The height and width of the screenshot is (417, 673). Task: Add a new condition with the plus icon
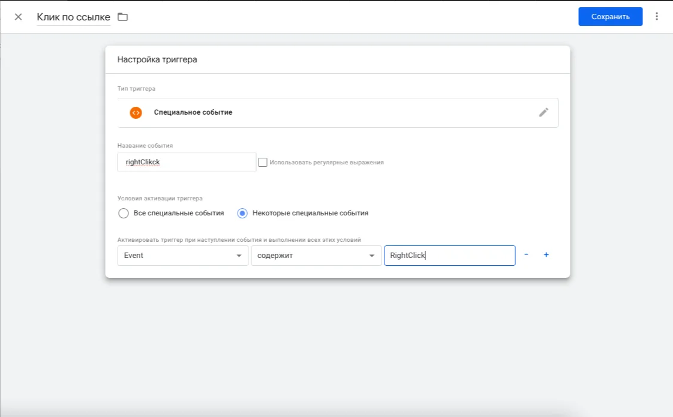click(x=546, y=254)
